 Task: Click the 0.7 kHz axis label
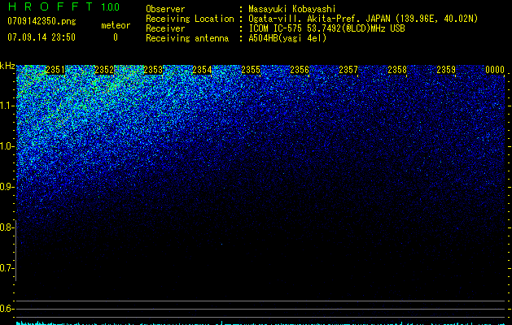(7, 268)
